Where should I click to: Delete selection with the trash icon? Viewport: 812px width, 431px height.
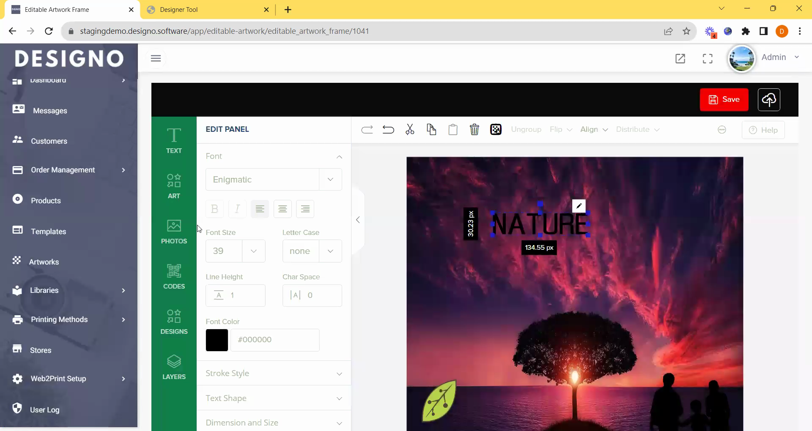(x=474, y=130)
